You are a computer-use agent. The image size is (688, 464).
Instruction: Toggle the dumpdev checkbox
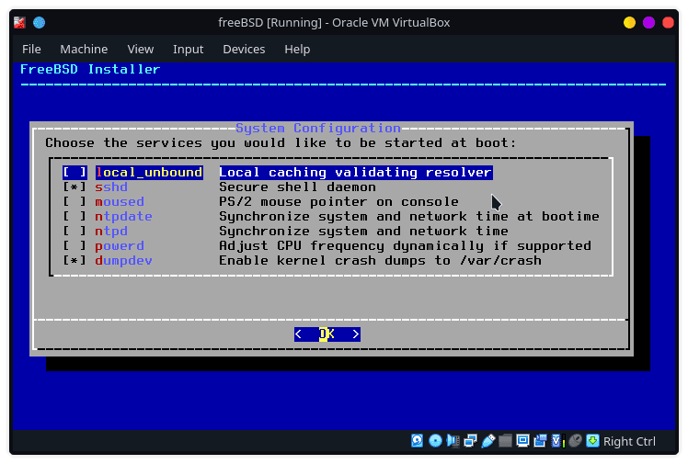75,260
